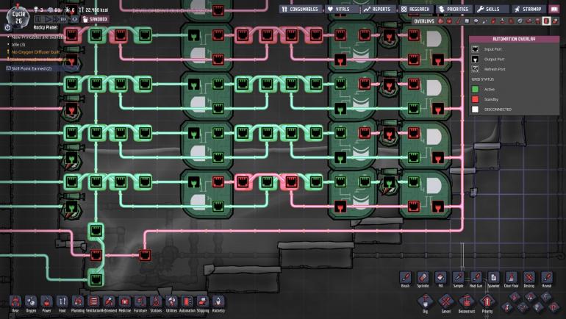Open the Skills screen
This screenshot has width=566, height=319.
tap(492, 9)
